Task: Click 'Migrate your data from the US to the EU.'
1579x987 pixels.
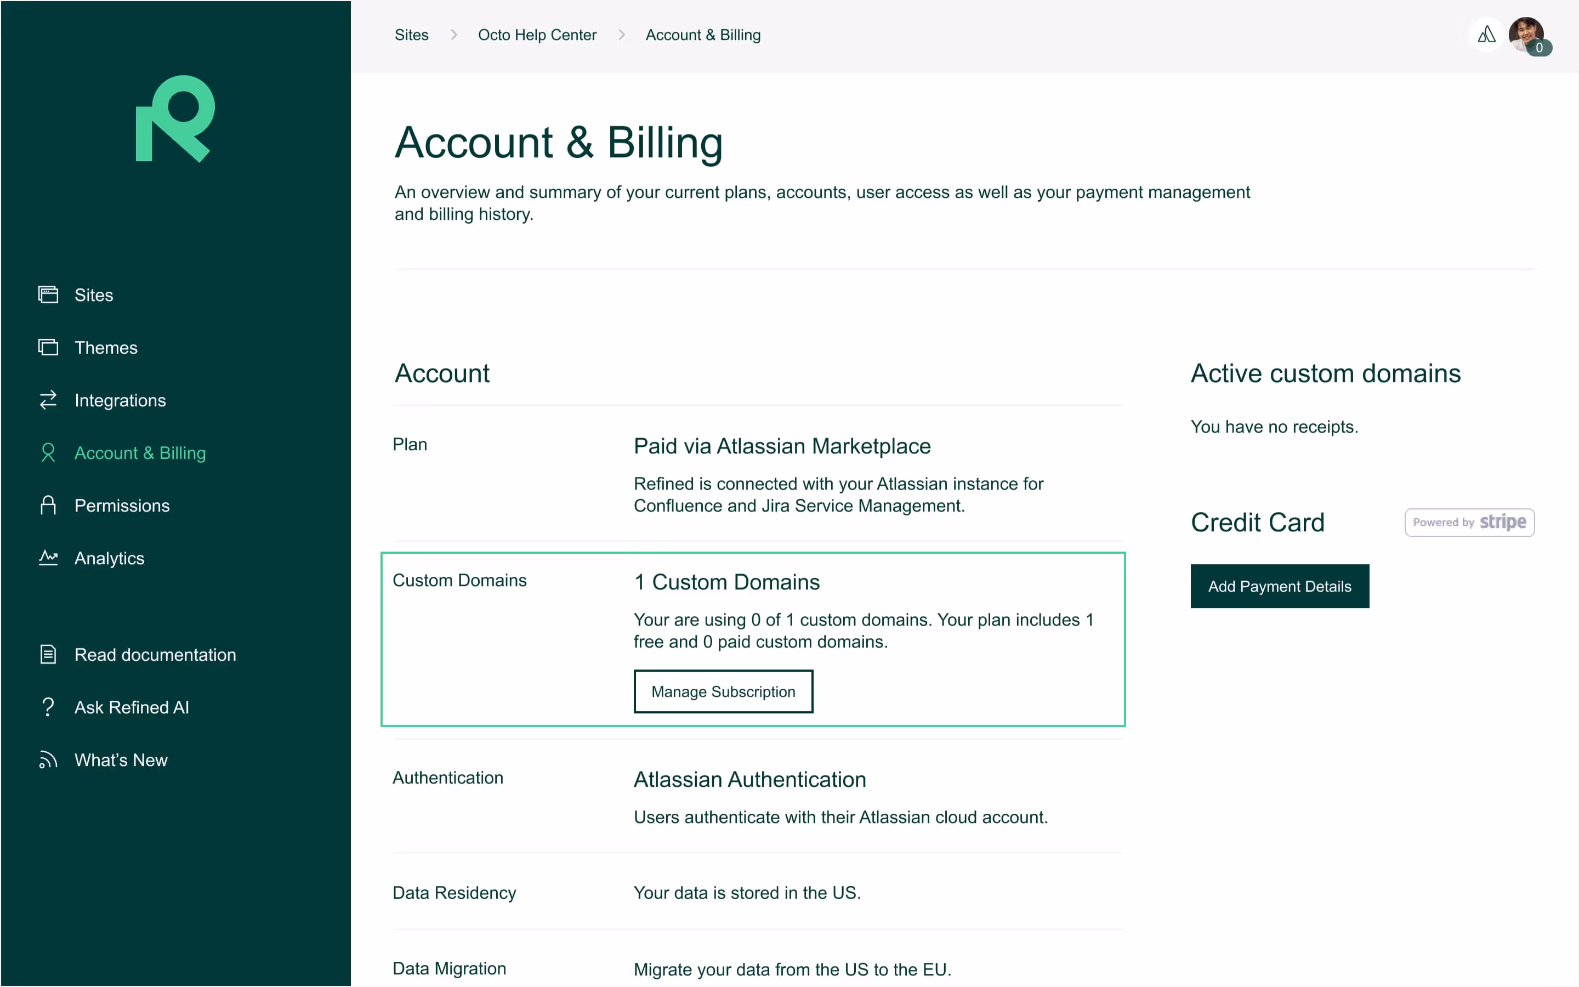Action: point(792,969)
